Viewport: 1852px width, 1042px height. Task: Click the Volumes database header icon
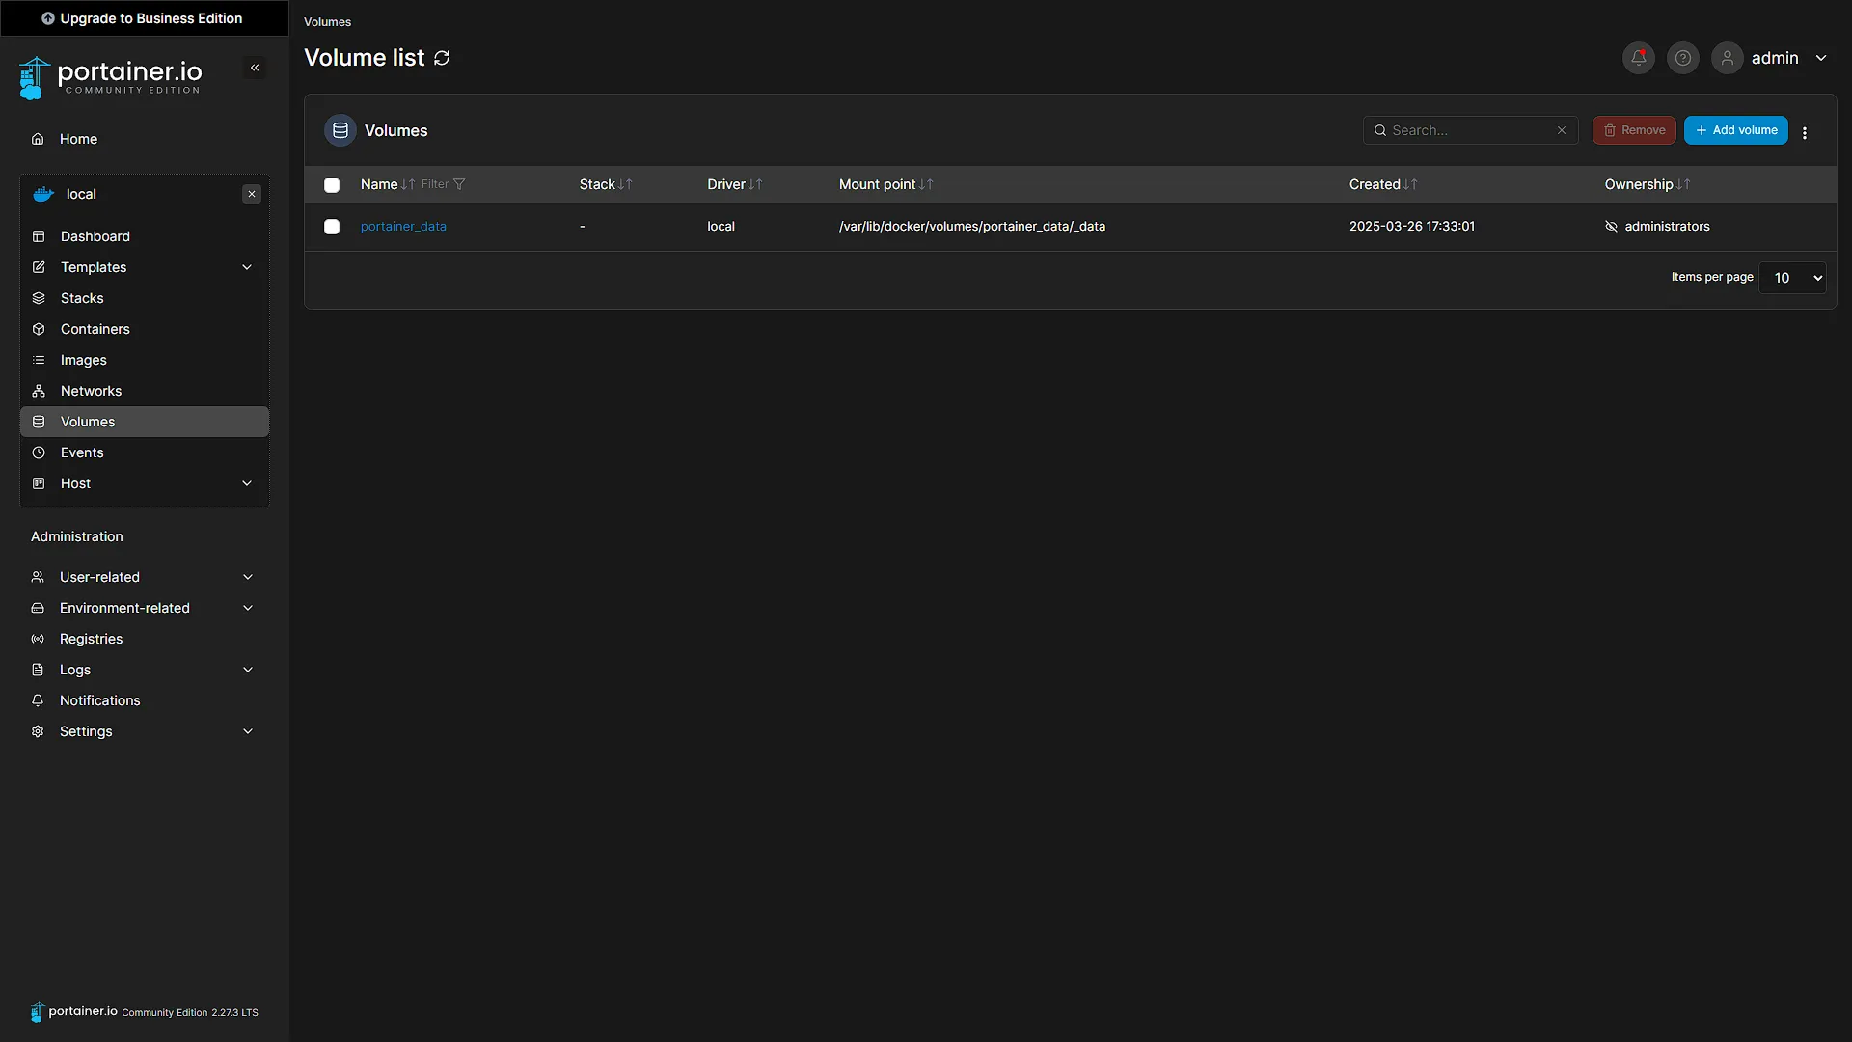pos(340,130)
